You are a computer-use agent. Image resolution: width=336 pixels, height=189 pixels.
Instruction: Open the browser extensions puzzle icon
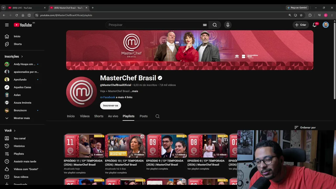[x=310, y=15]
